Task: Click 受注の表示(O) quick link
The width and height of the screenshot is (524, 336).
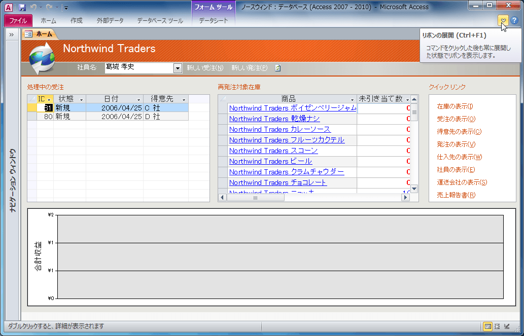Action: (x=456, y=119)
